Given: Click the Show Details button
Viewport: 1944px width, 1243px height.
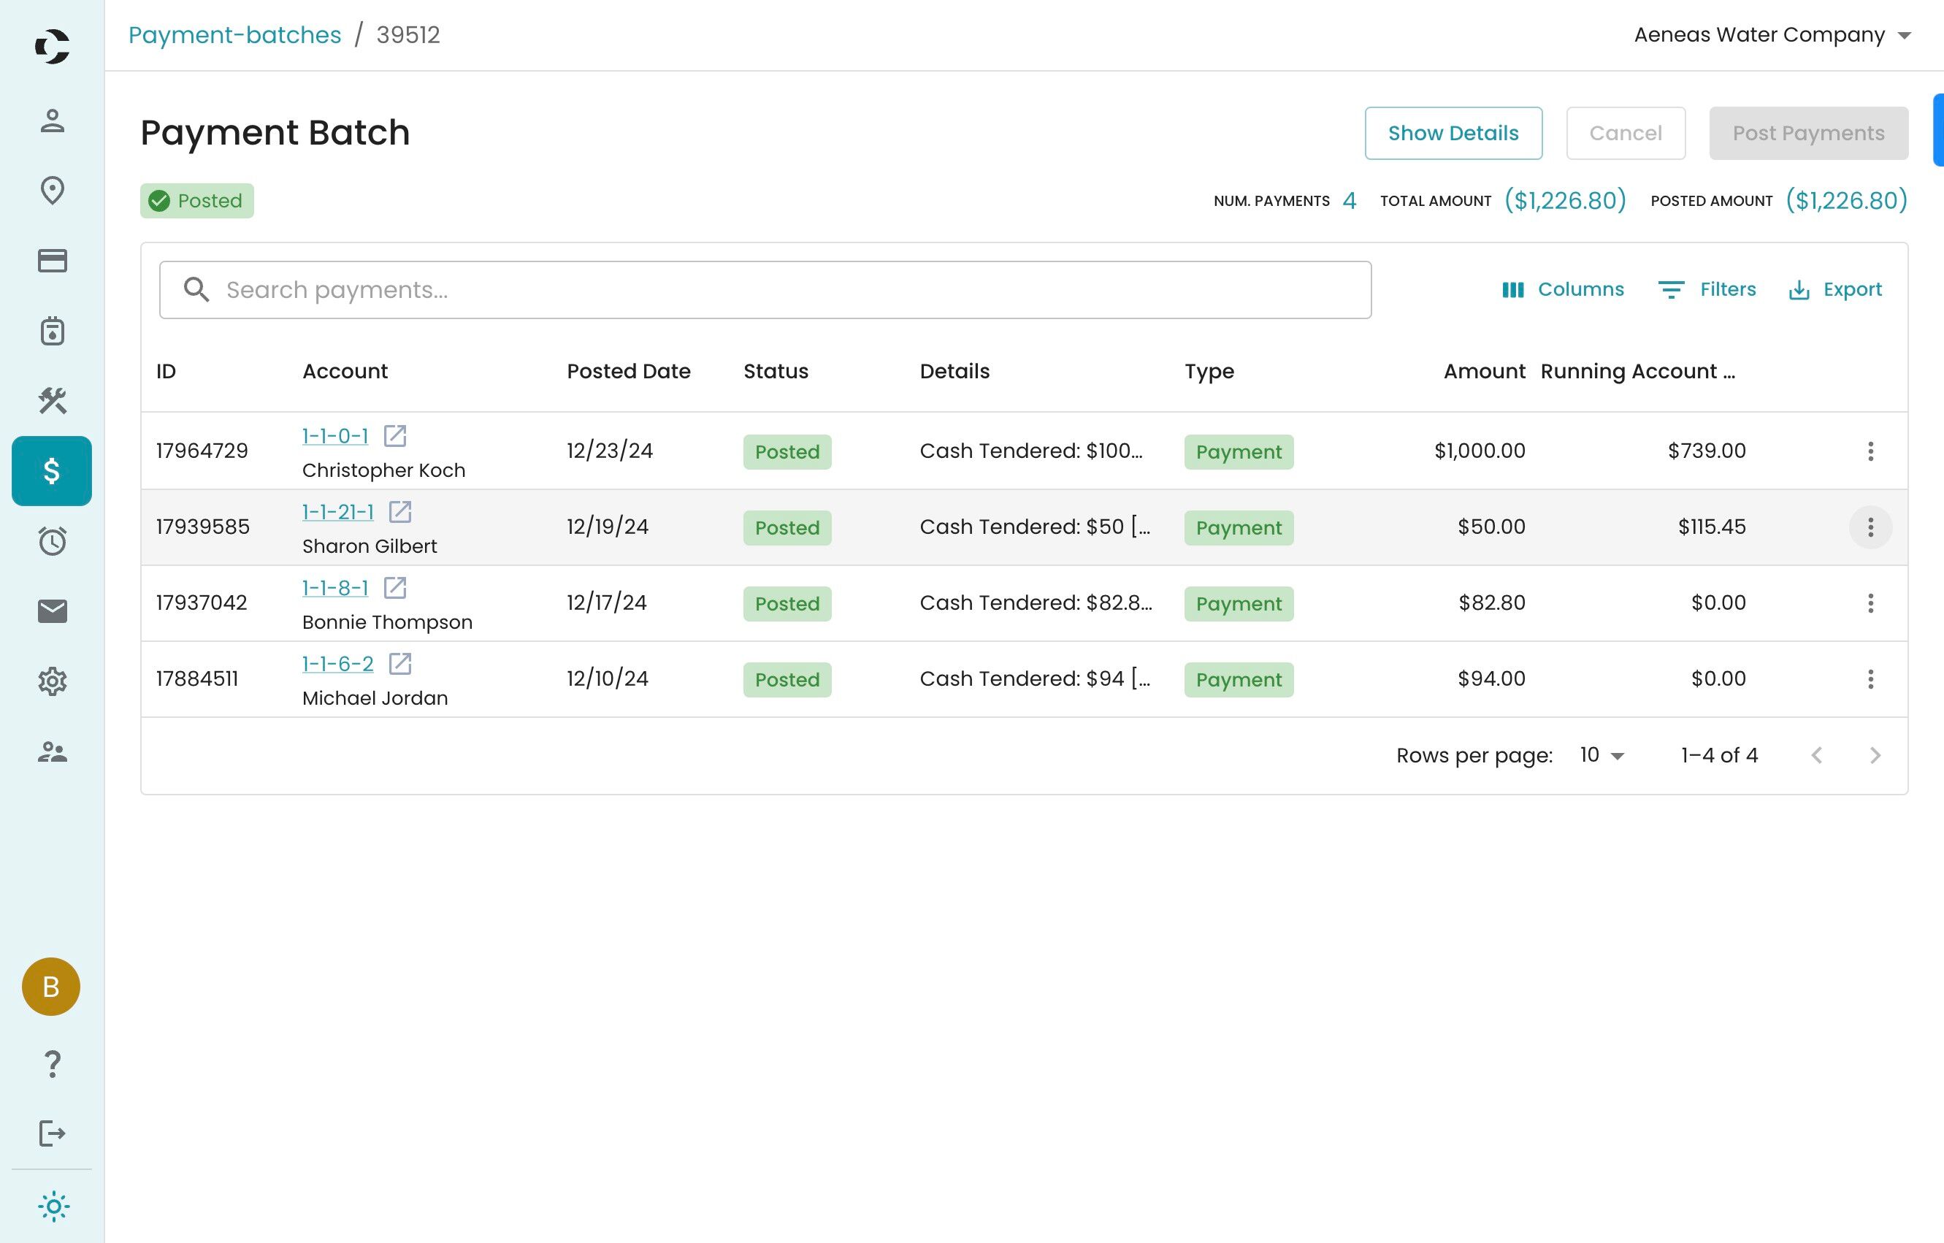Looking at the screenshot, I should tap(1453, 133).
